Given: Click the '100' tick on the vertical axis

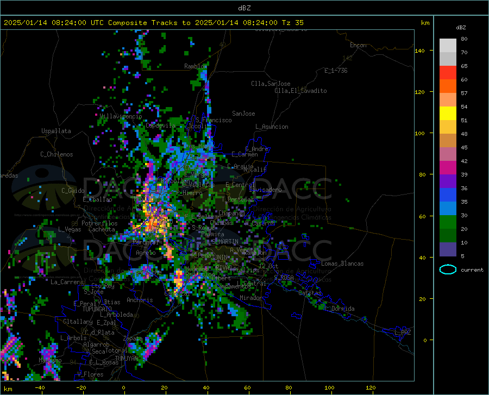Looking at the screenshot, I should point(419,133).
